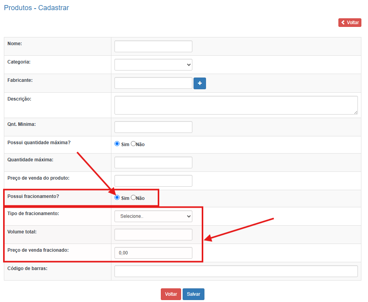Open the Categoria dropdown
The image size is (368, 302).
click(x=153, y=65)
